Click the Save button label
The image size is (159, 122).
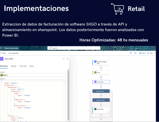coord(144,53)
